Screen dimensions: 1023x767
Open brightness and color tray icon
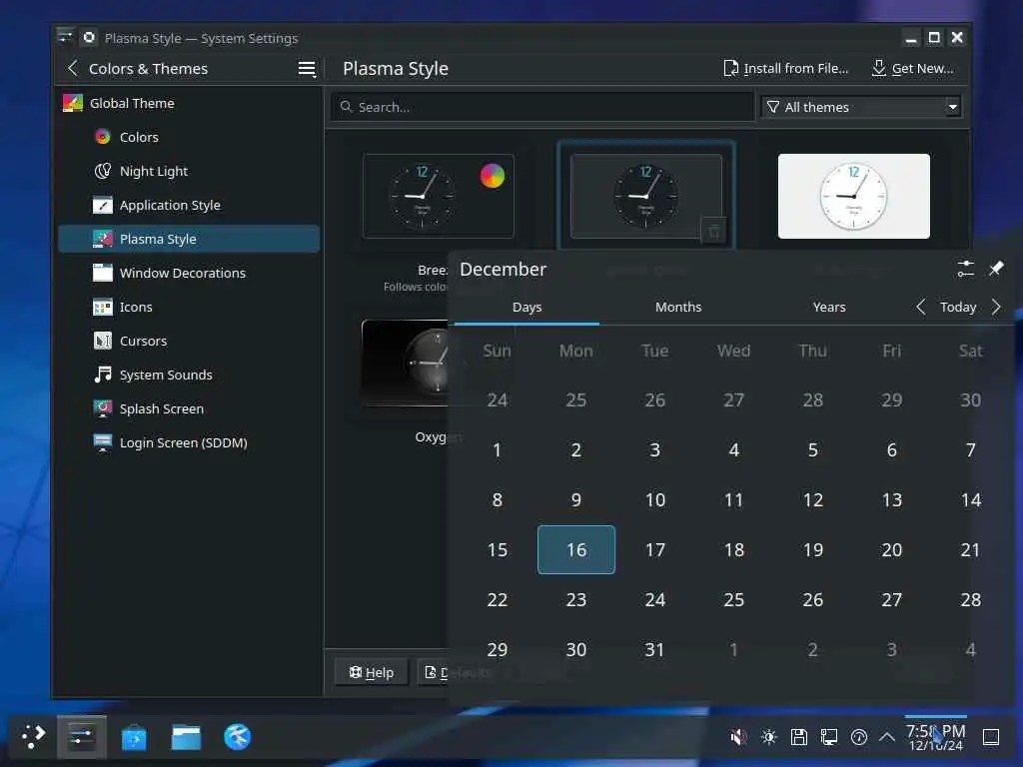point(769,738)
